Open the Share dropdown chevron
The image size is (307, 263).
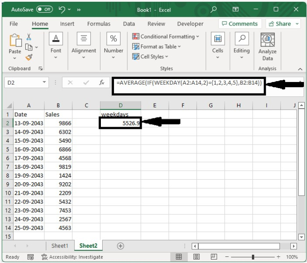click(297, 24)
